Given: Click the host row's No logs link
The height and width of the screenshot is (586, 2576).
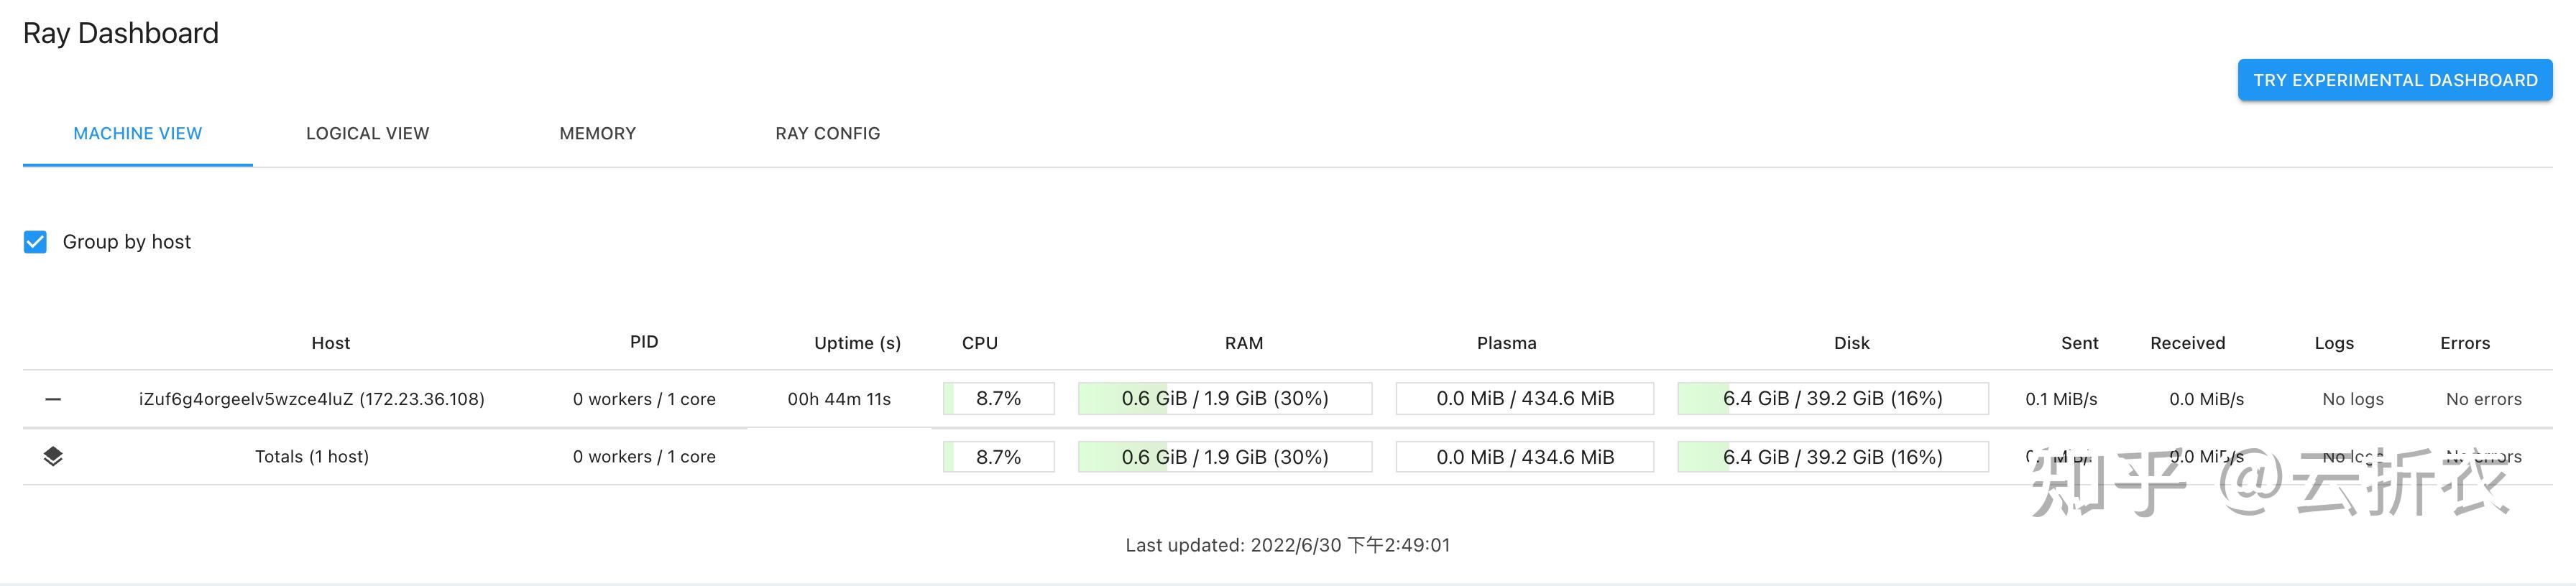Looking at the screenshot, I should coord(2352,399).
